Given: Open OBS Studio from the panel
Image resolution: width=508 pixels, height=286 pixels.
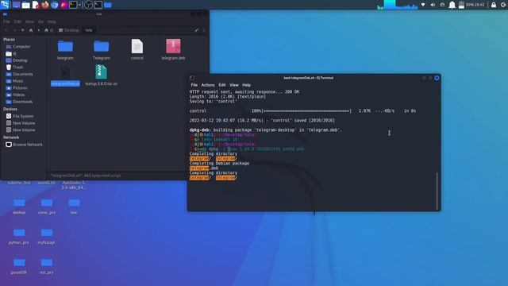Looking at the screenshot, I should (88, 5).
